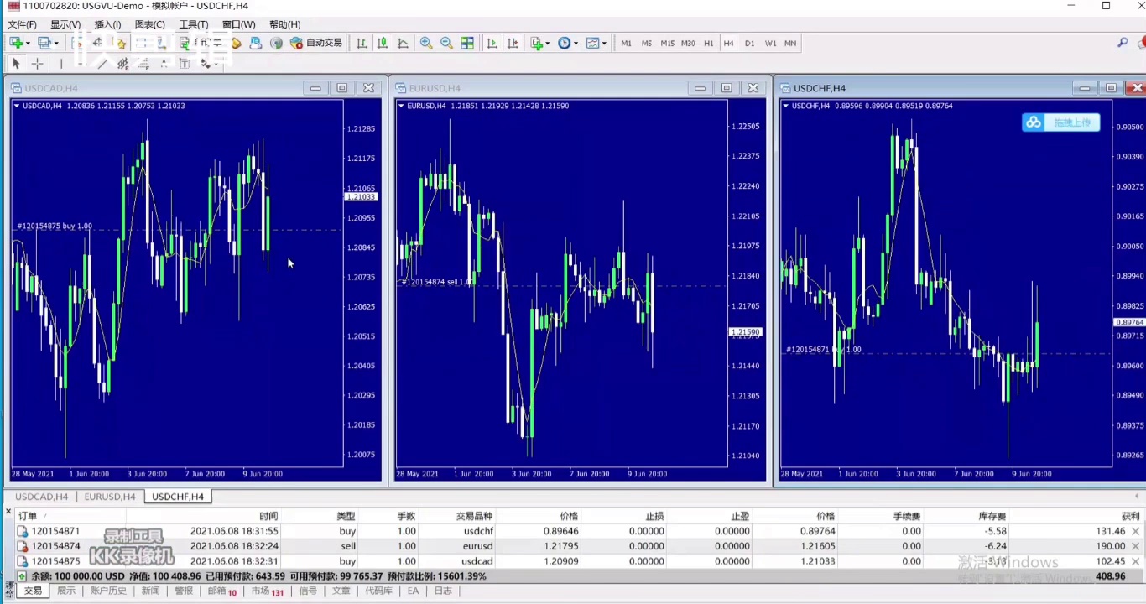
Task: Select the M15 timeframe
Action: (x=668, y=43)
